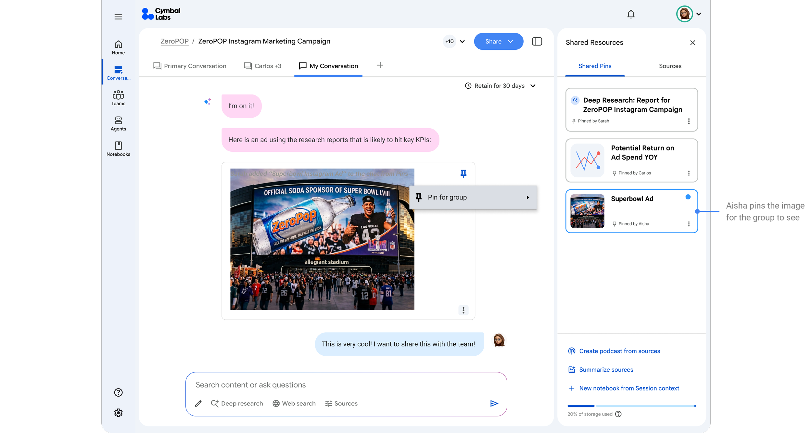Switch to the Carlos +3 tab
This screenshot has width=812, height=433.
(262, 66)
